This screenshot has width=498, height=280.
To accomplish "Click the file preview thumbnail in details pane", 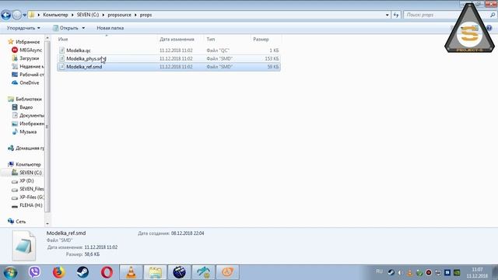I will [x=24, y=246].
